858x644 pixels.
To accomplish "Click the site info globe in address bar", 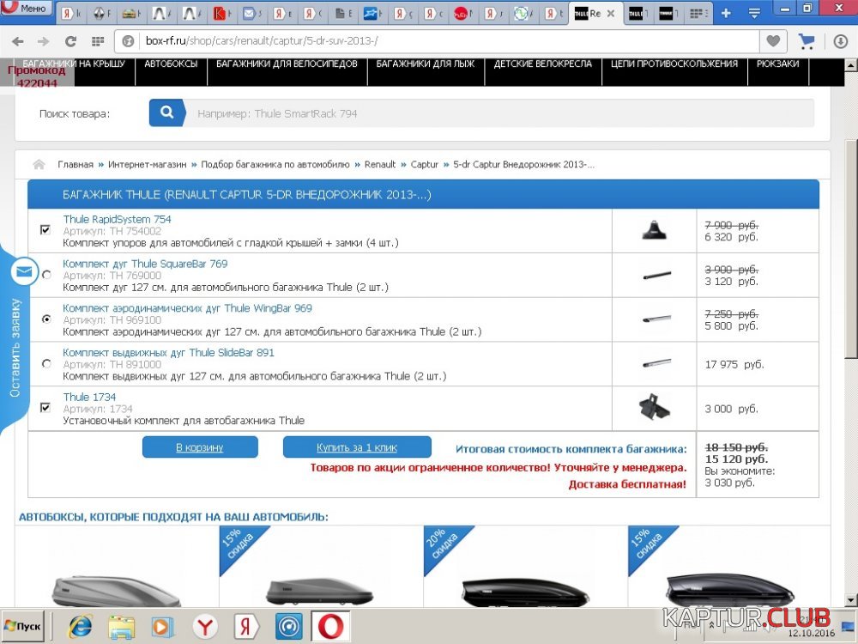I will click(128, 41).
